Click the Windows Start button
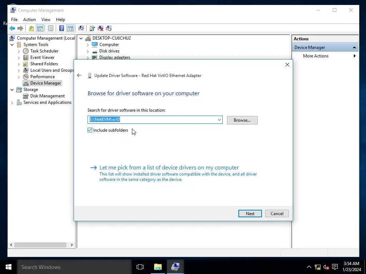The height and width of the screenshot is (274, 366). (9, 267)
